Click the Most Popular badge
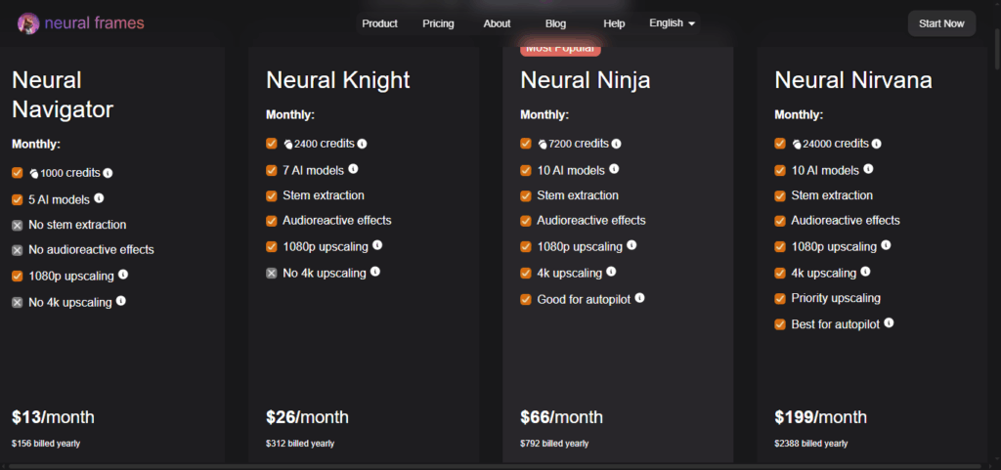Image resolution: width=1001 pixels, height=470 pixels. (x=560, y=49)
